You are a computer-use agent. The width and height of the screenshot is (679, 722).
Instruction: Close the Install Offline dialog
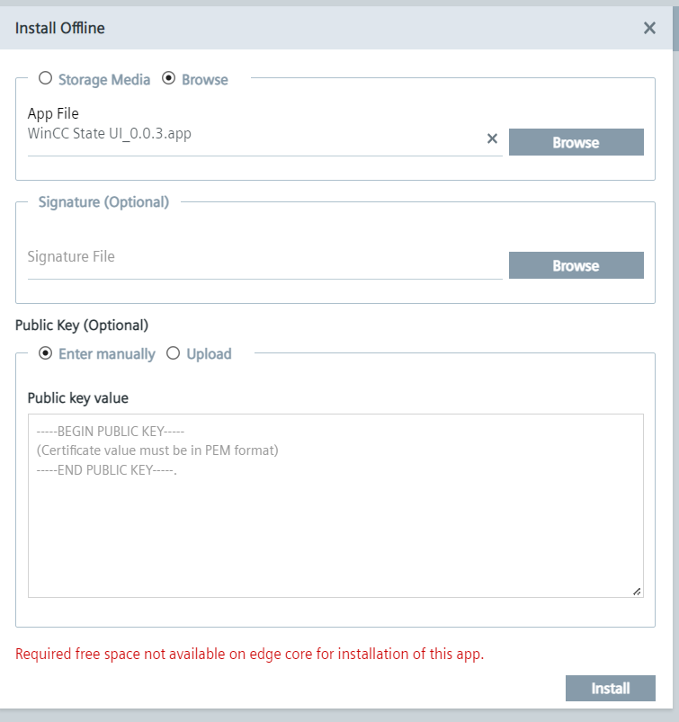click(x=649, y=28)
